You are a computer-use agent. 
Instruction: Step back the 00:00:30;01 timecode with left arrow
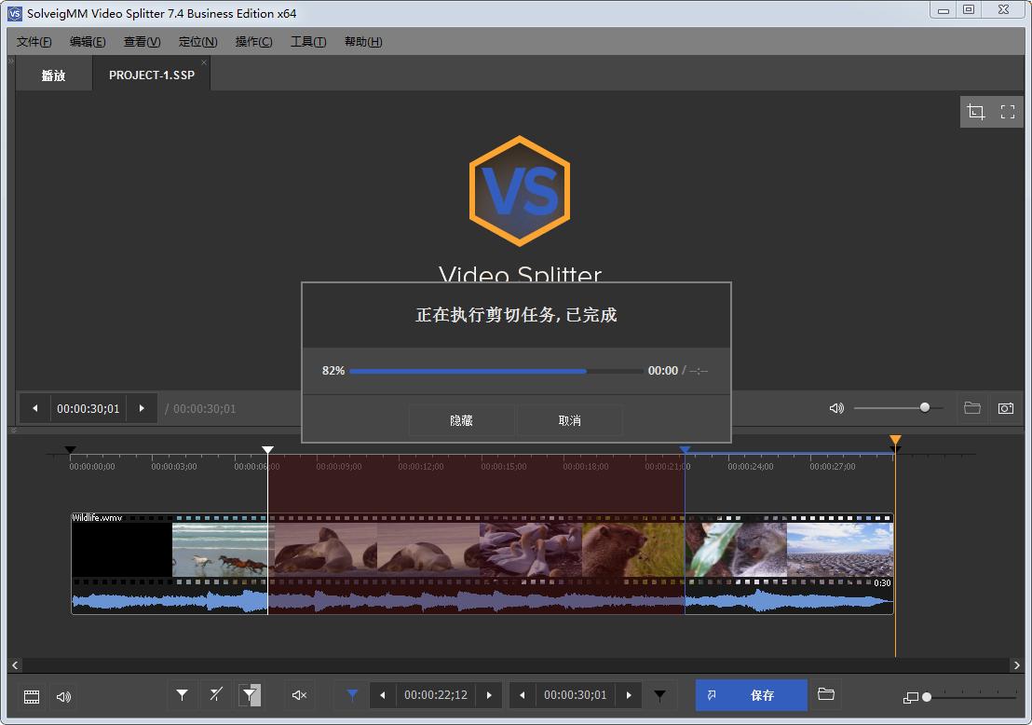522,695
